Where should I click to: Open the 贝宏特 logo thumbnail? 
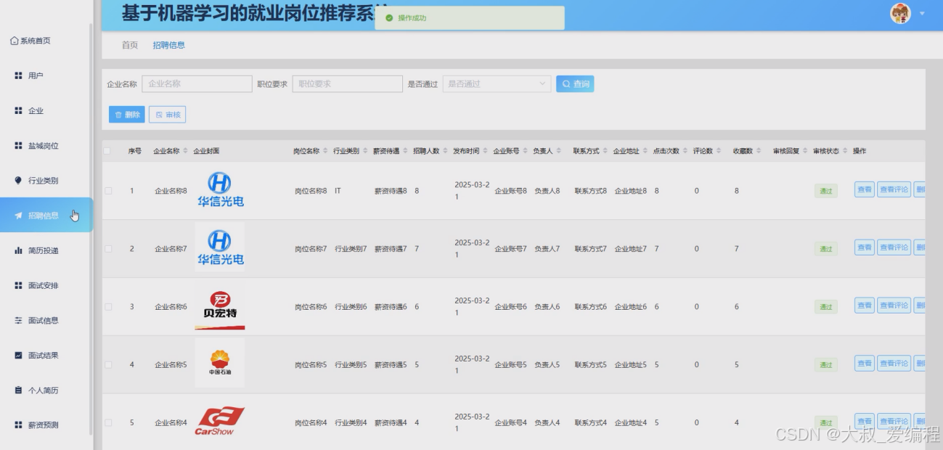(x=220, y=306)
